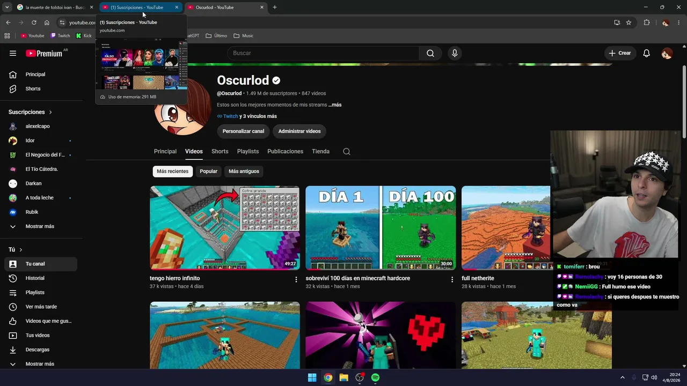This screenshot has height=386, width=687.
Task: Open the Twitch bookmark in bookmarks bar
Action: coord(60,36)
